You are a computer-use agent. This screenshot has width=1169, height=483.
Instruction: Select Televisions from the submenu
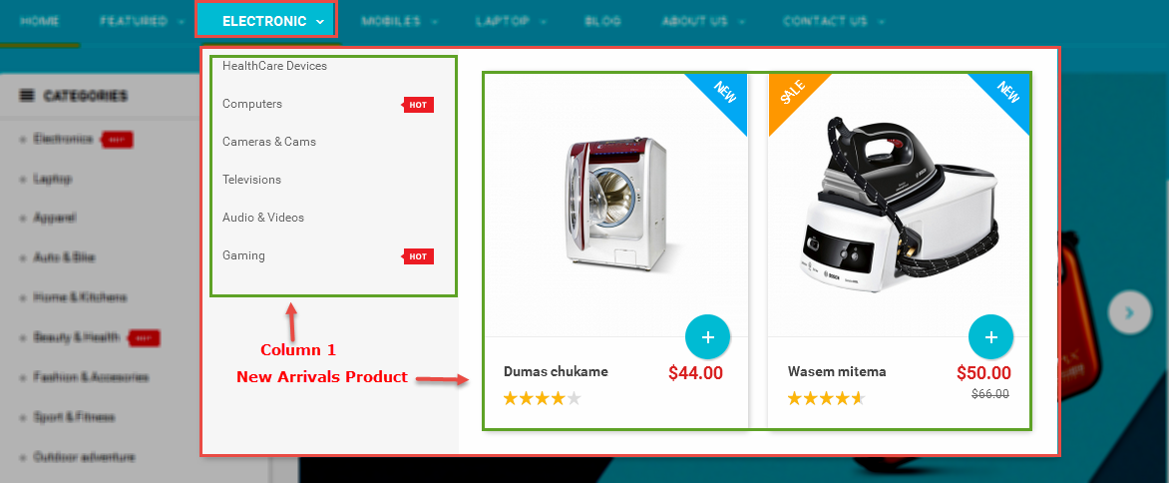(x=252, y=180)
